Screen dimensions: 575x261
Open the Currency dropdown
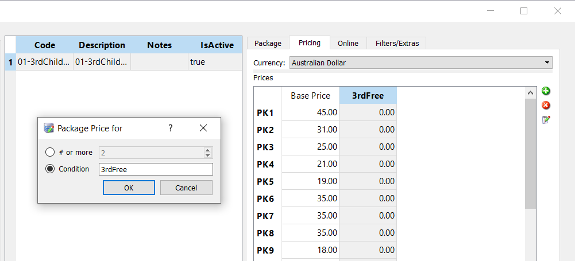[x=421, y=63]
